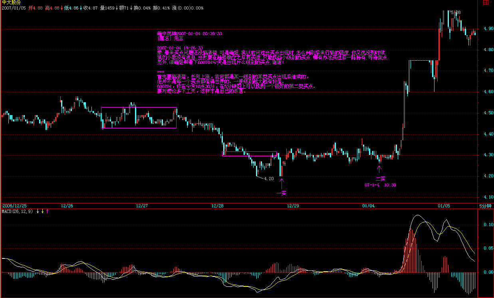Click the down arrow after 额71
The height and width of the screenshot is (298, 494).
point(131,8)
